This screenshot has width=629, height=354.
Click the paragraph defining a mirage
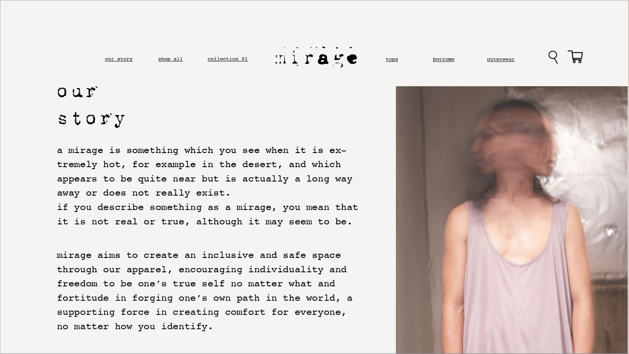click(x=208, y=186)
